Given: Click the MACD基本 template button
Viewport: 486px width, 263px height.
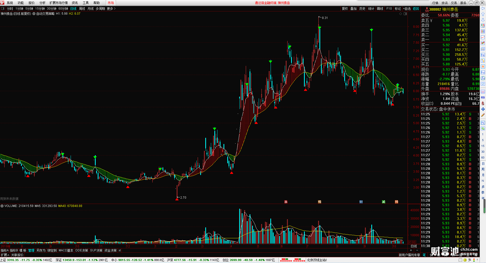Looking at the screenshot, I should tap(66, 250).
